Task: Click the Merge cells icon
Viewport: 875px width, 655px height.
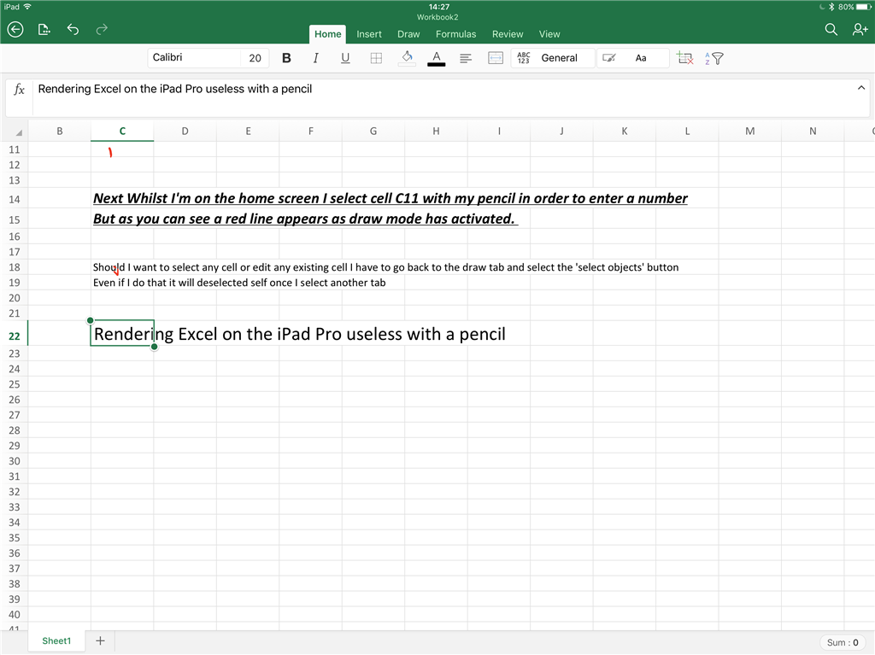Action: click(x=496, y=58)
